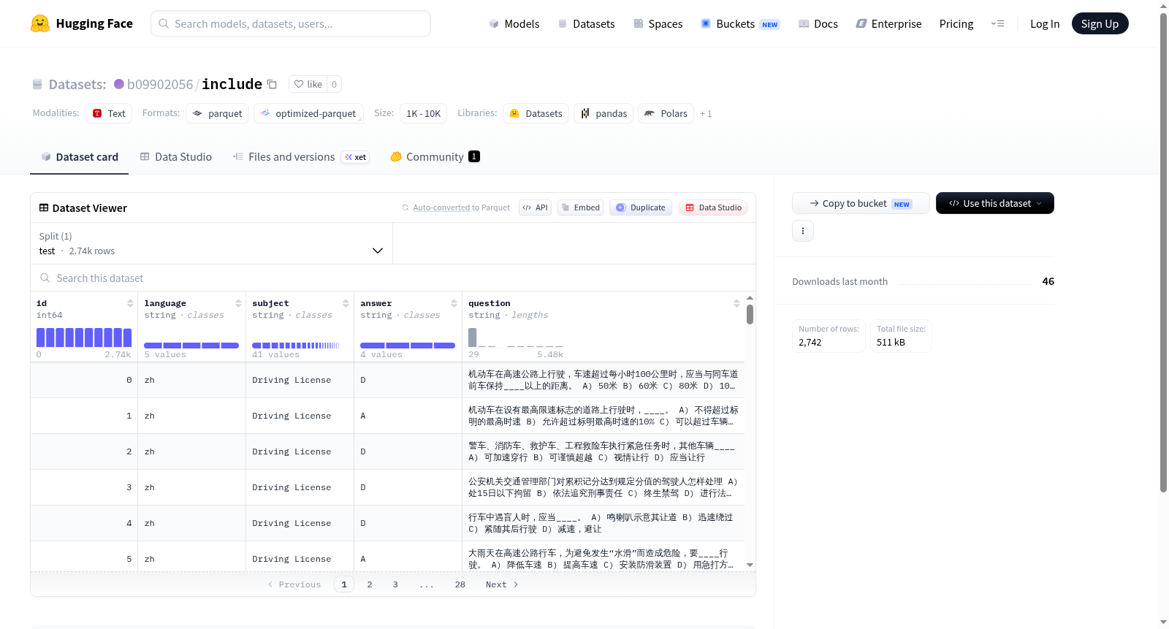Screen dimensions: 1169x629
Task: Click the Datasets library tag
Action: (536, 113)
